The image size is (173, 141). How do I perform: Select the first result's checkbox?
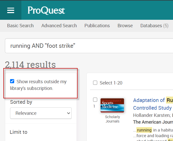pyautogui.click(x=95, y=100)
